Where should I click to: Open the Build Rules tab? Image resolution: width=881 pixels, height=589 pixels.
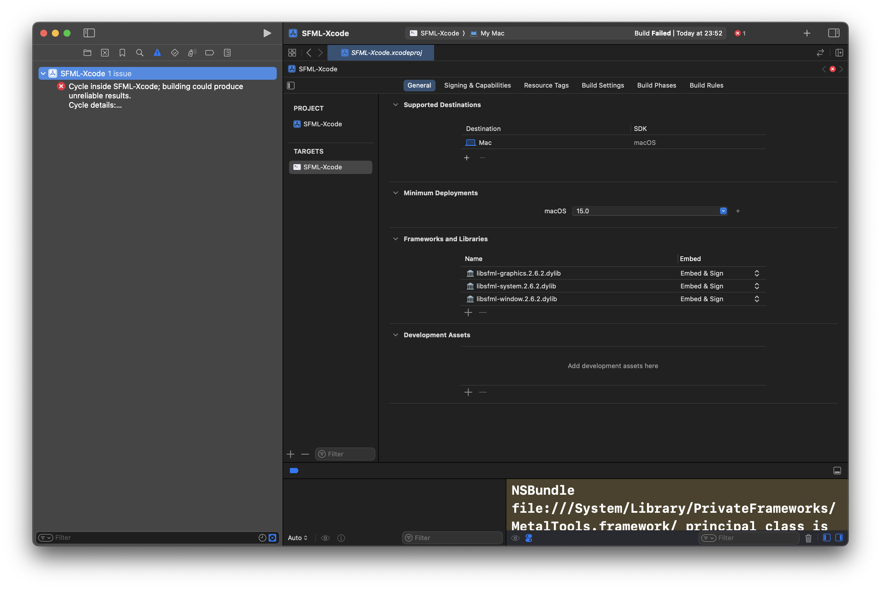[706, 85]
